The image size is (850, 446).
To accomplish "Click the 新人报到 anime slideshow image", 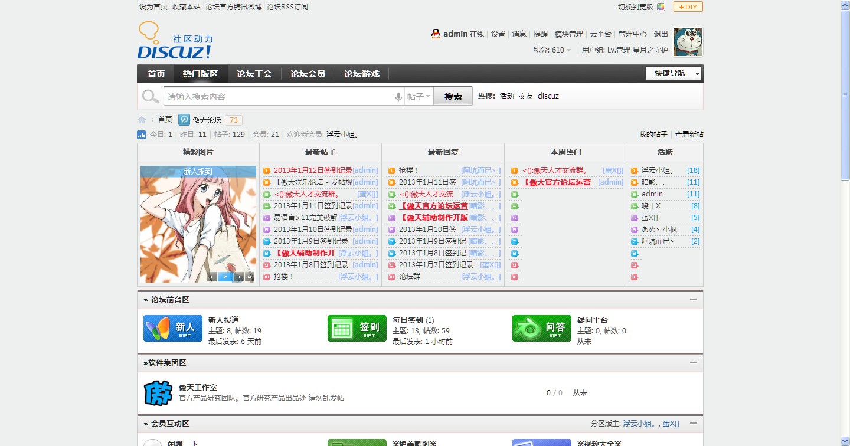I will pyautogui.click(x=198, y=224).
